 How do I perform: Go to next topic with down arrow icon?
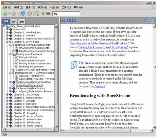[74, 20]
